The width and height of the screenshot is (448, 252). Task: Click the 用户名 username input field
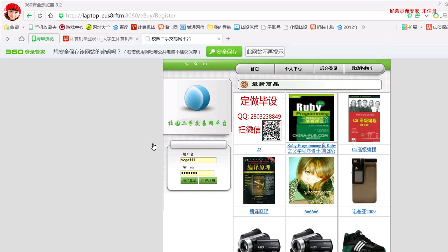click(198, 160)
